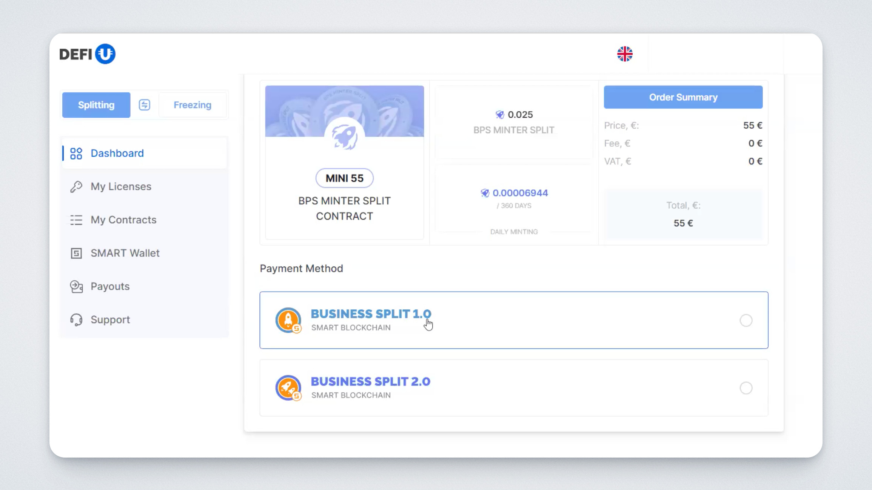Open the UK flag language selector
This screenshot has width=872, height=490.
tap(625, 54)
